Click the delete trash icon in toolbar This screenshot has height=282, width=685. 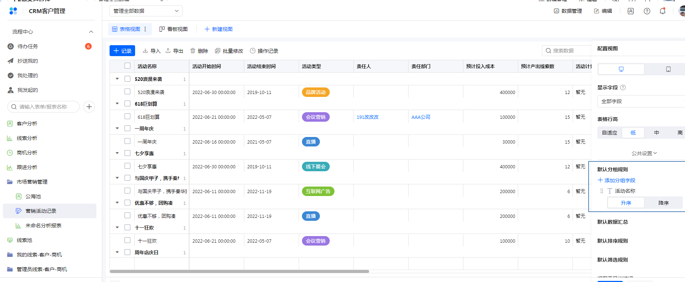193,51
